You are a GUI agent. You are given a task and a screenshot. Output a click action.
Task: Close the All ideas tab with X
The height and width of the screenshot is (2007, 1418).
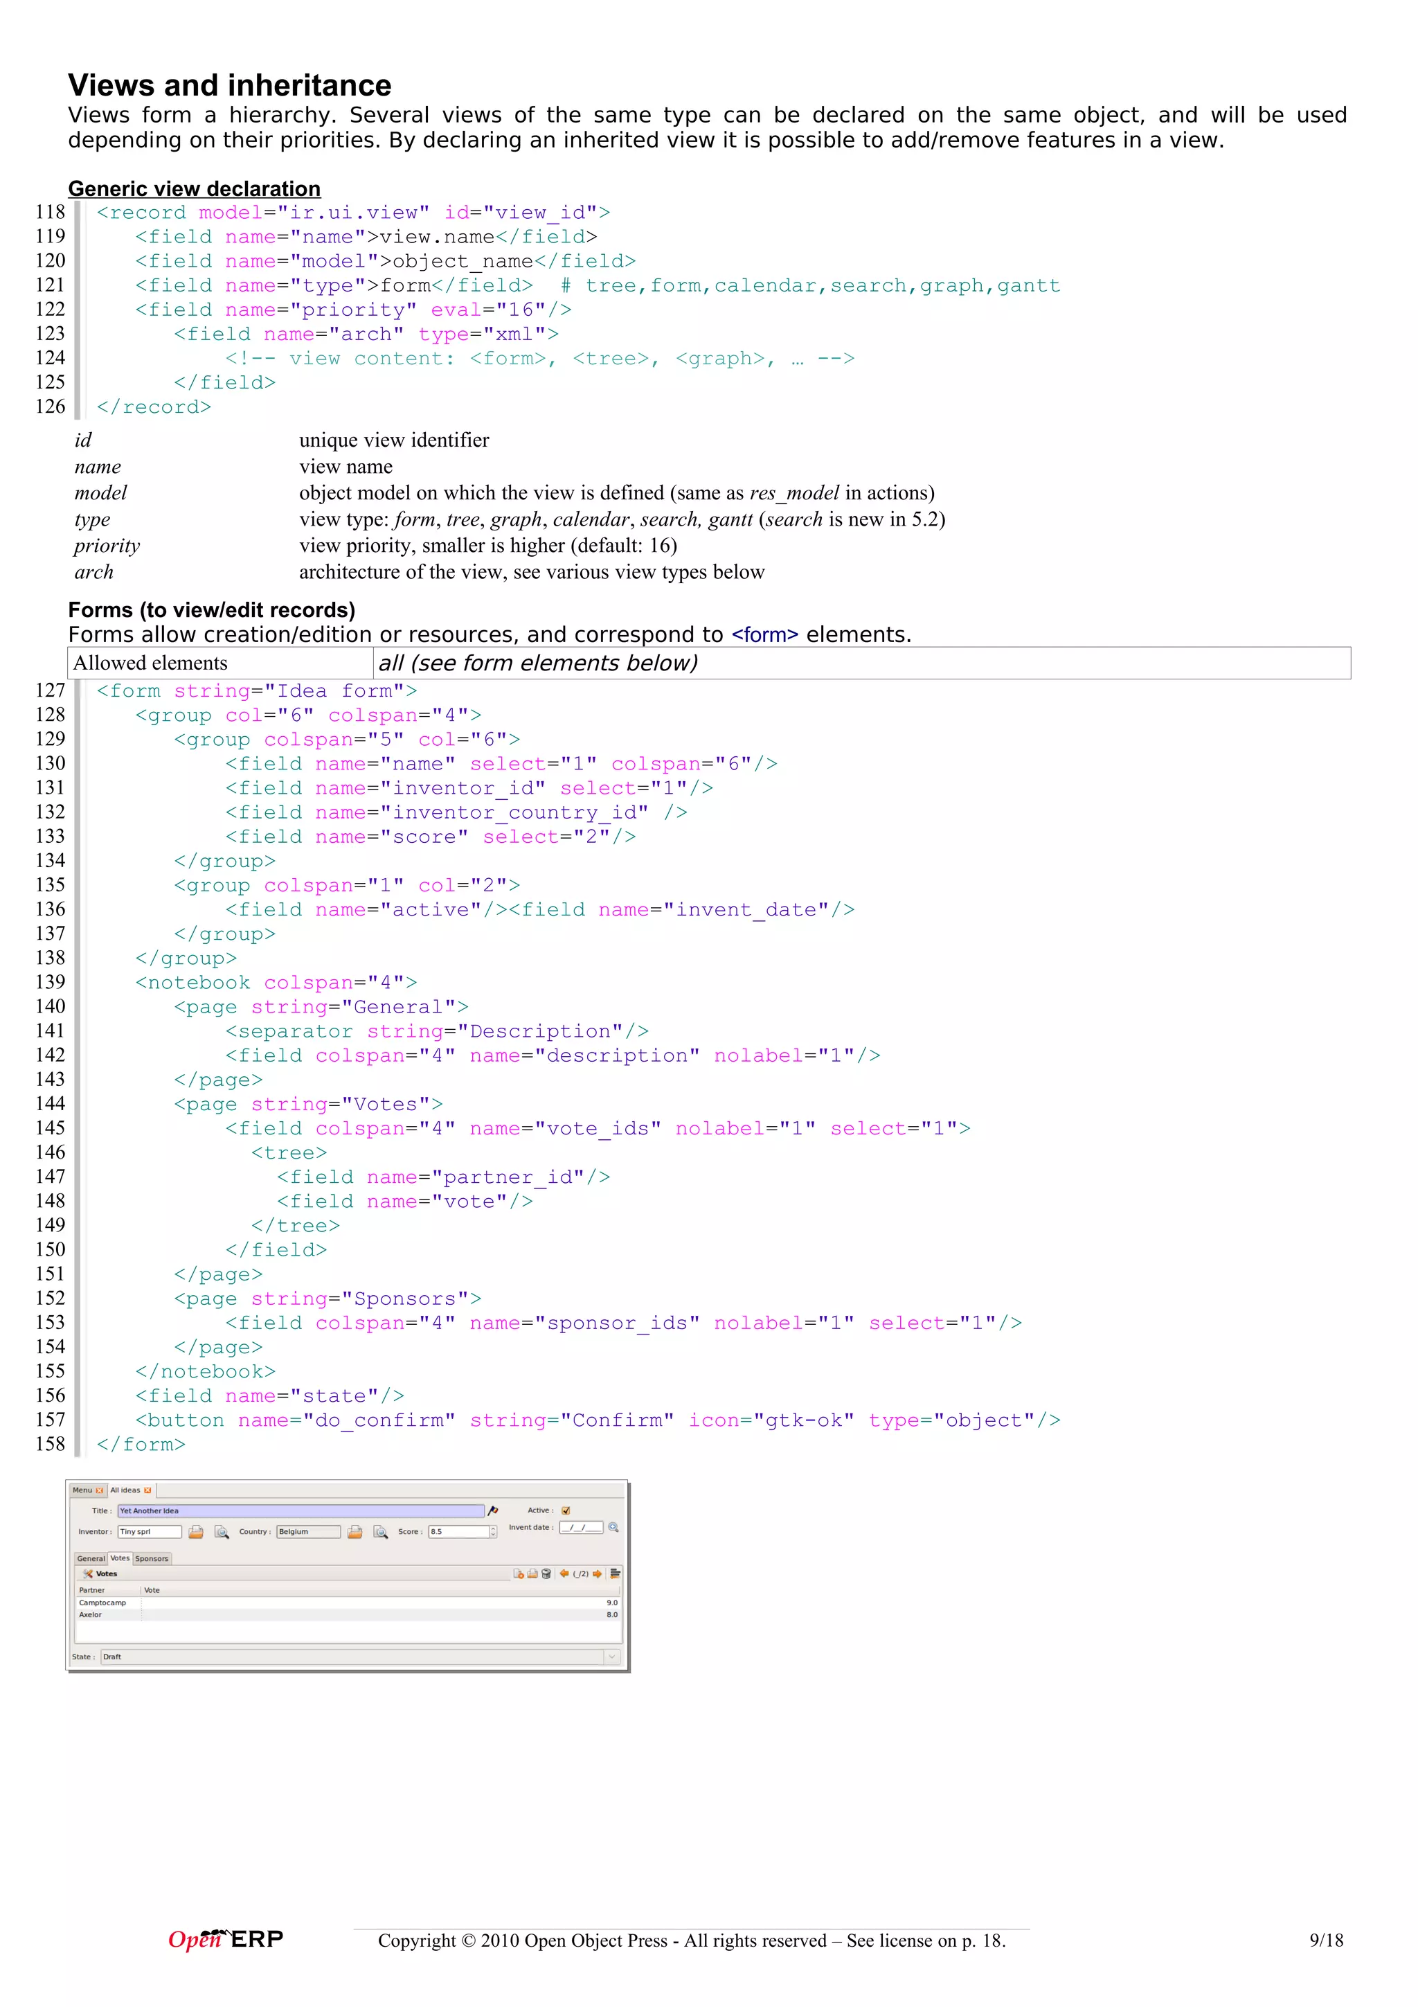[147, 1490]
